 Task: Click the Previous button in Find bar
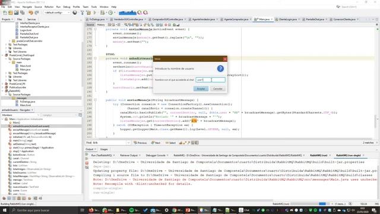pos(140,143)
